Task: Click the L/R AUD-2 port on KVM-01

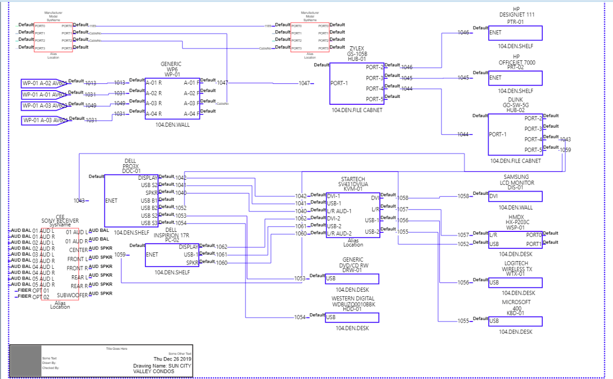Action: [340, 234]
